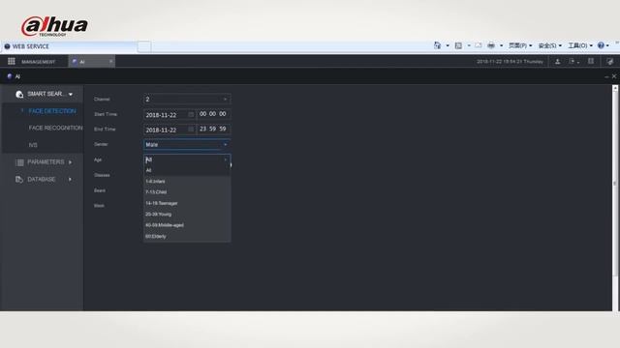The height and width of the screenshot is (348, 620).
Task: Click the AI panel title icon
Action: [10, 76]
